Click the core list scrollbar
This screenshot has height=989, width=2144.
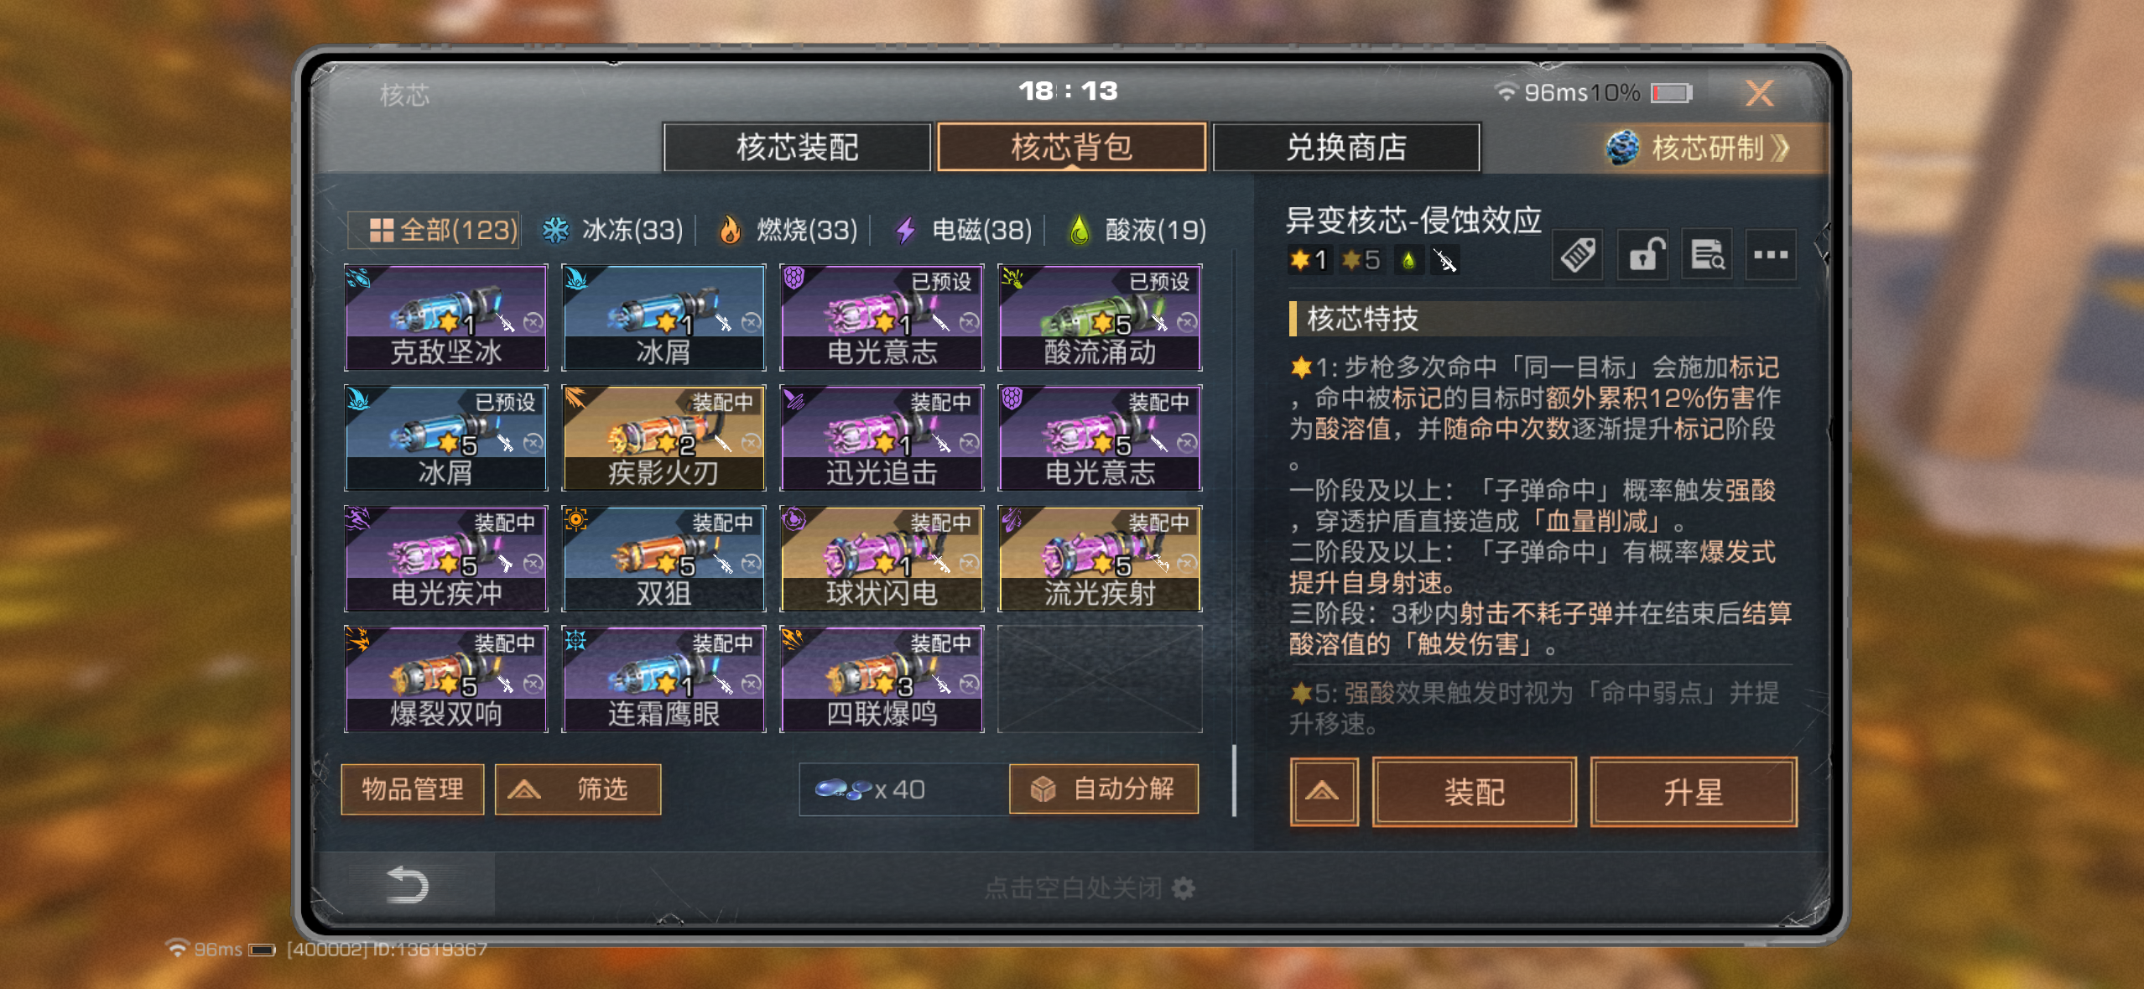point(1234,780)
